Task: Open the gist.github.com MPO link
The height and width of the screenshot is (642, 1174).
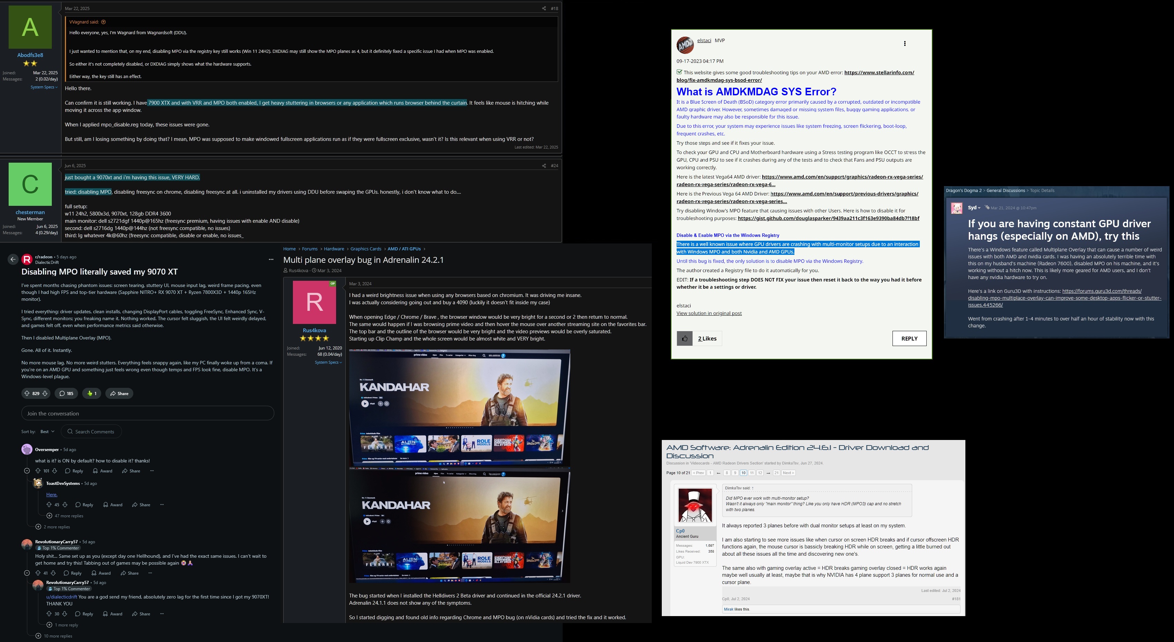Action: (828, 218)
